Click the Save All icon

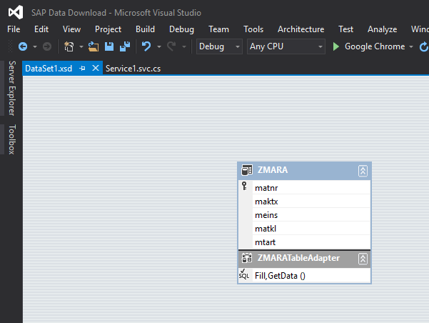[125, 46]
